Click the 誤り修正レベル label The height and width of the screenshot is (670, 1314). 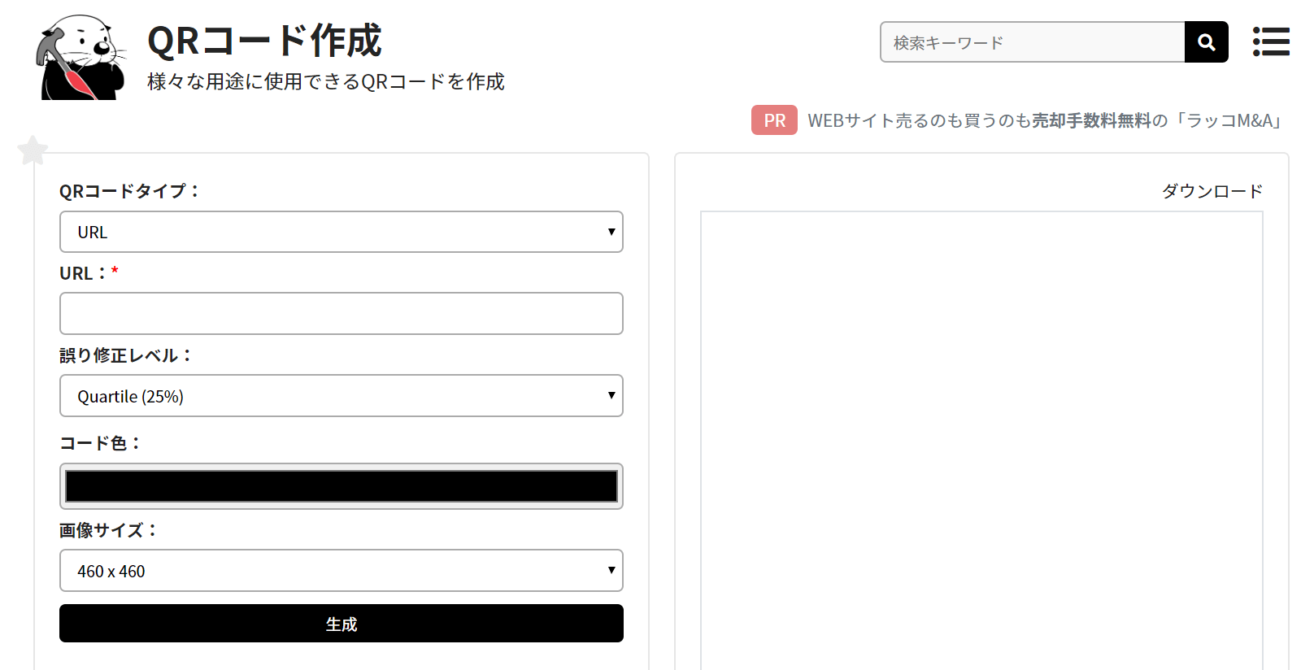pos(125,355)
